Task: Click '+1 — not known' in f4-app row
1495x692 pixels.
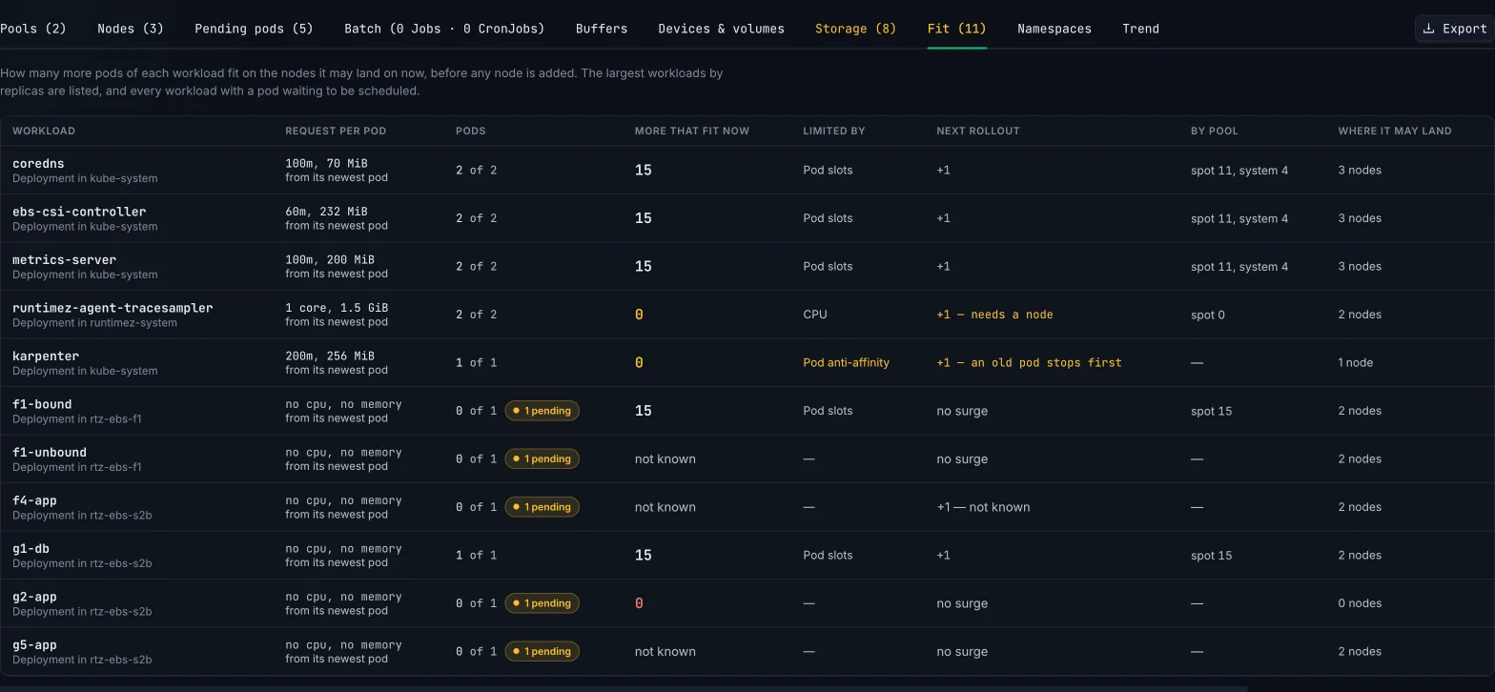Action: [x=983, y=507]
